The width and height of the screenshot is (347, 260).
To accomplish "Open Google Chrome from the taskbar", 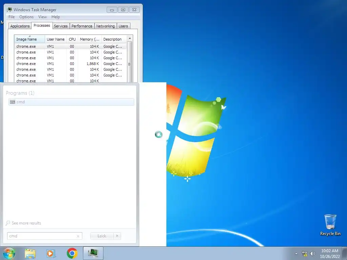I will (x=72, y=253).
